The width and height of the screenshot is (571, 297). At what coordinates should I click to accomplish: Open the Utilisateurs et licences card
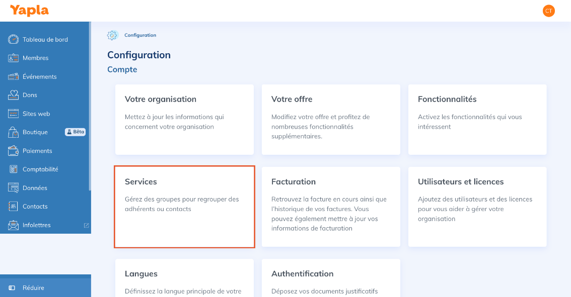pyautogui.click(x=477, y=207)
